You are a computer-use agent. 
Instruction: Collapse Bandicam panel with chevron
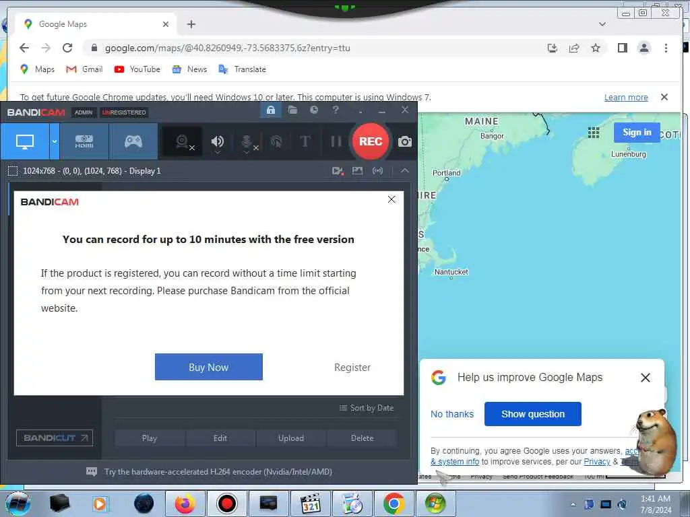[405, 170]
